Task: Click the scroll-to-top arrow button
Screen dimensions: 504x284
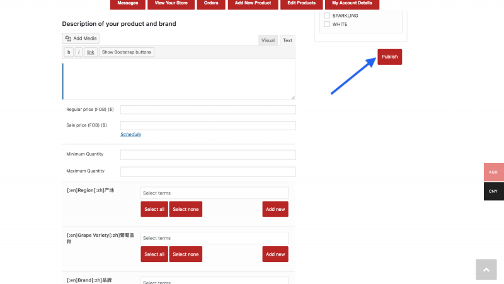Action: click(x=486, y=270)
